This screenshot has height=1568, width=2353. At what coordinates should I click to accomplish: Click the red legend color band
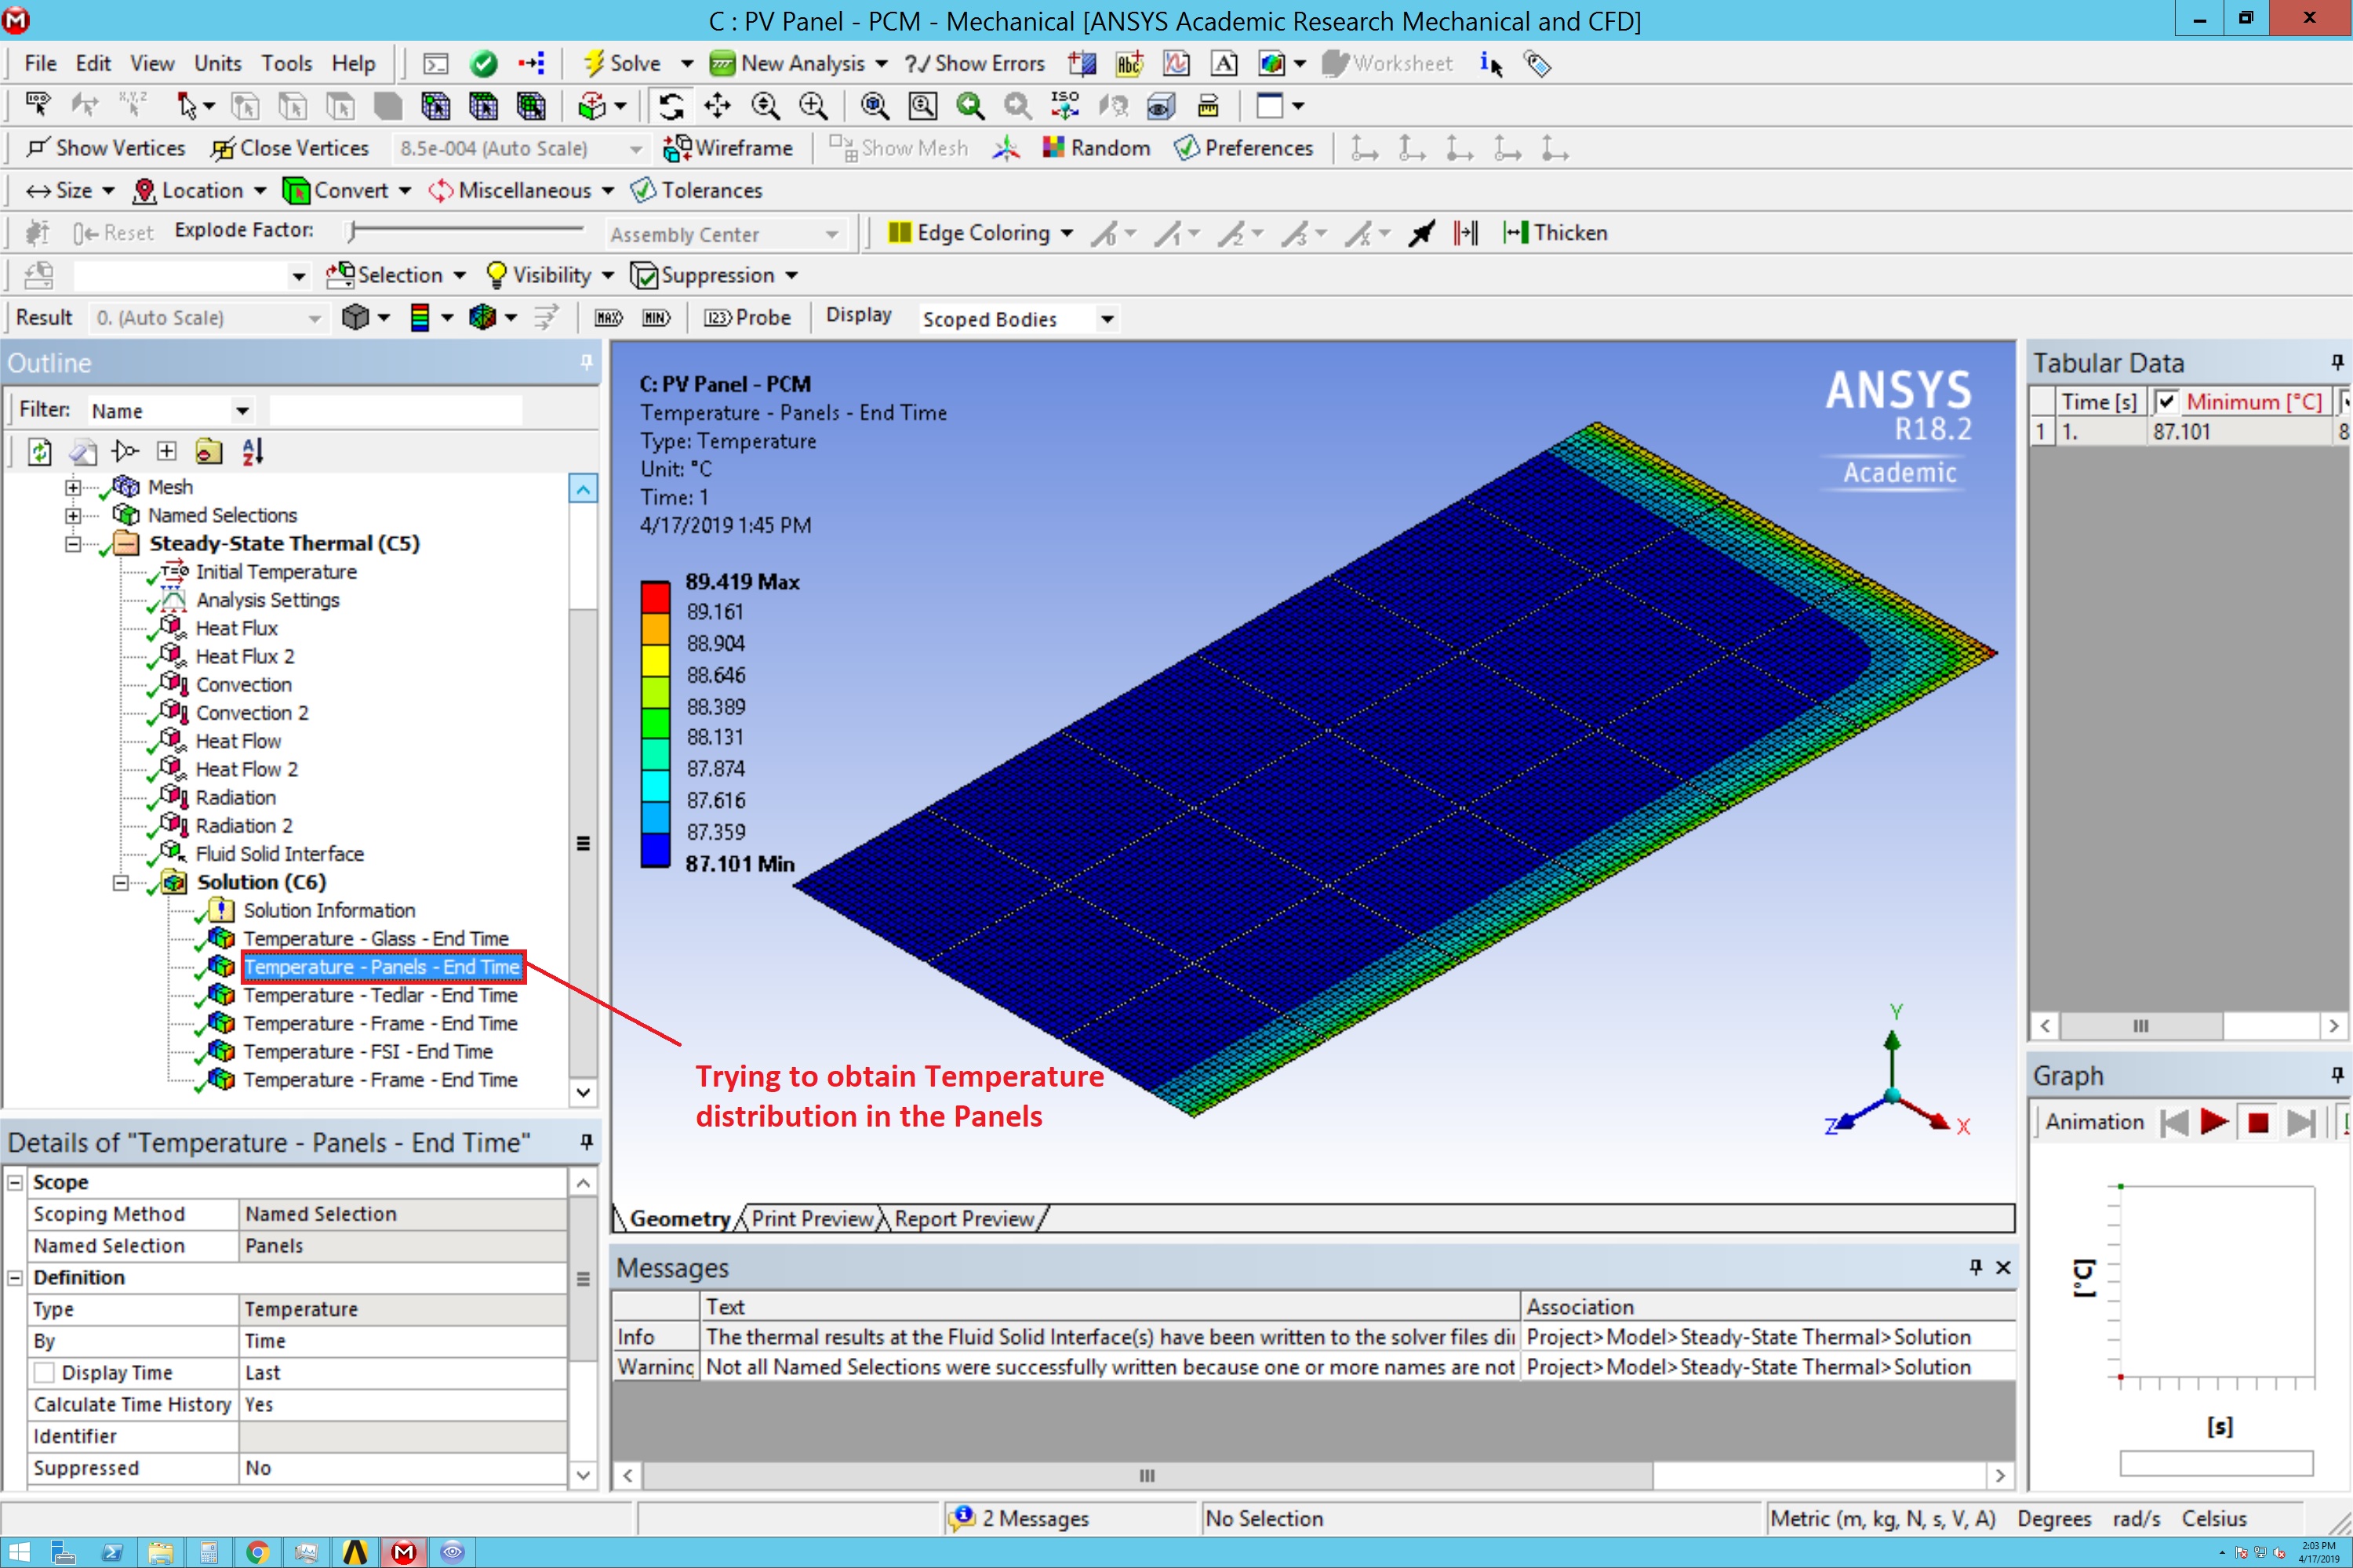[x=655, y=597]
